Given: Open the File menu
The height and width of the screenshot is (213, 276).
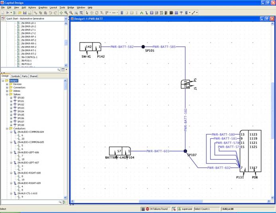Looking at the screenshot, I should (x=3, y=8).
